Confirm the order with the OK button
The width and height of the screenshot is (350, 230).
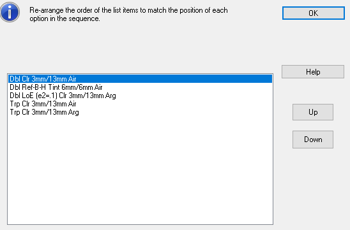point(314,13)
